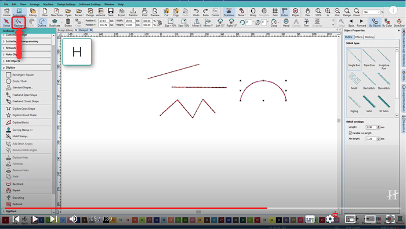Screen dimensions: 406x229
Task: Select Circle / Oval digitize tool
Action: point(19,81)
